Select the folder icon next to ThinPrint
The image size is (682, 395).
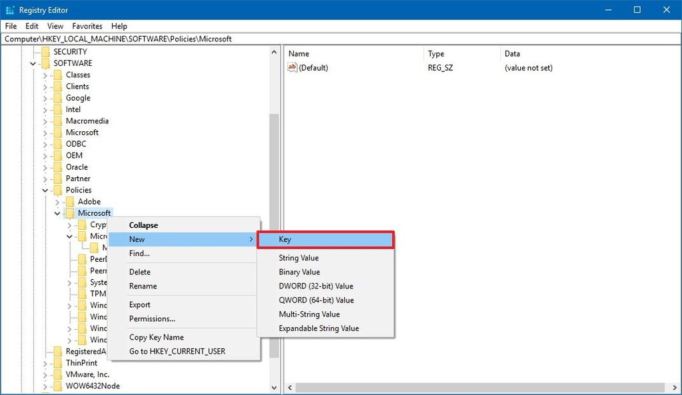(x=57, y=362)
